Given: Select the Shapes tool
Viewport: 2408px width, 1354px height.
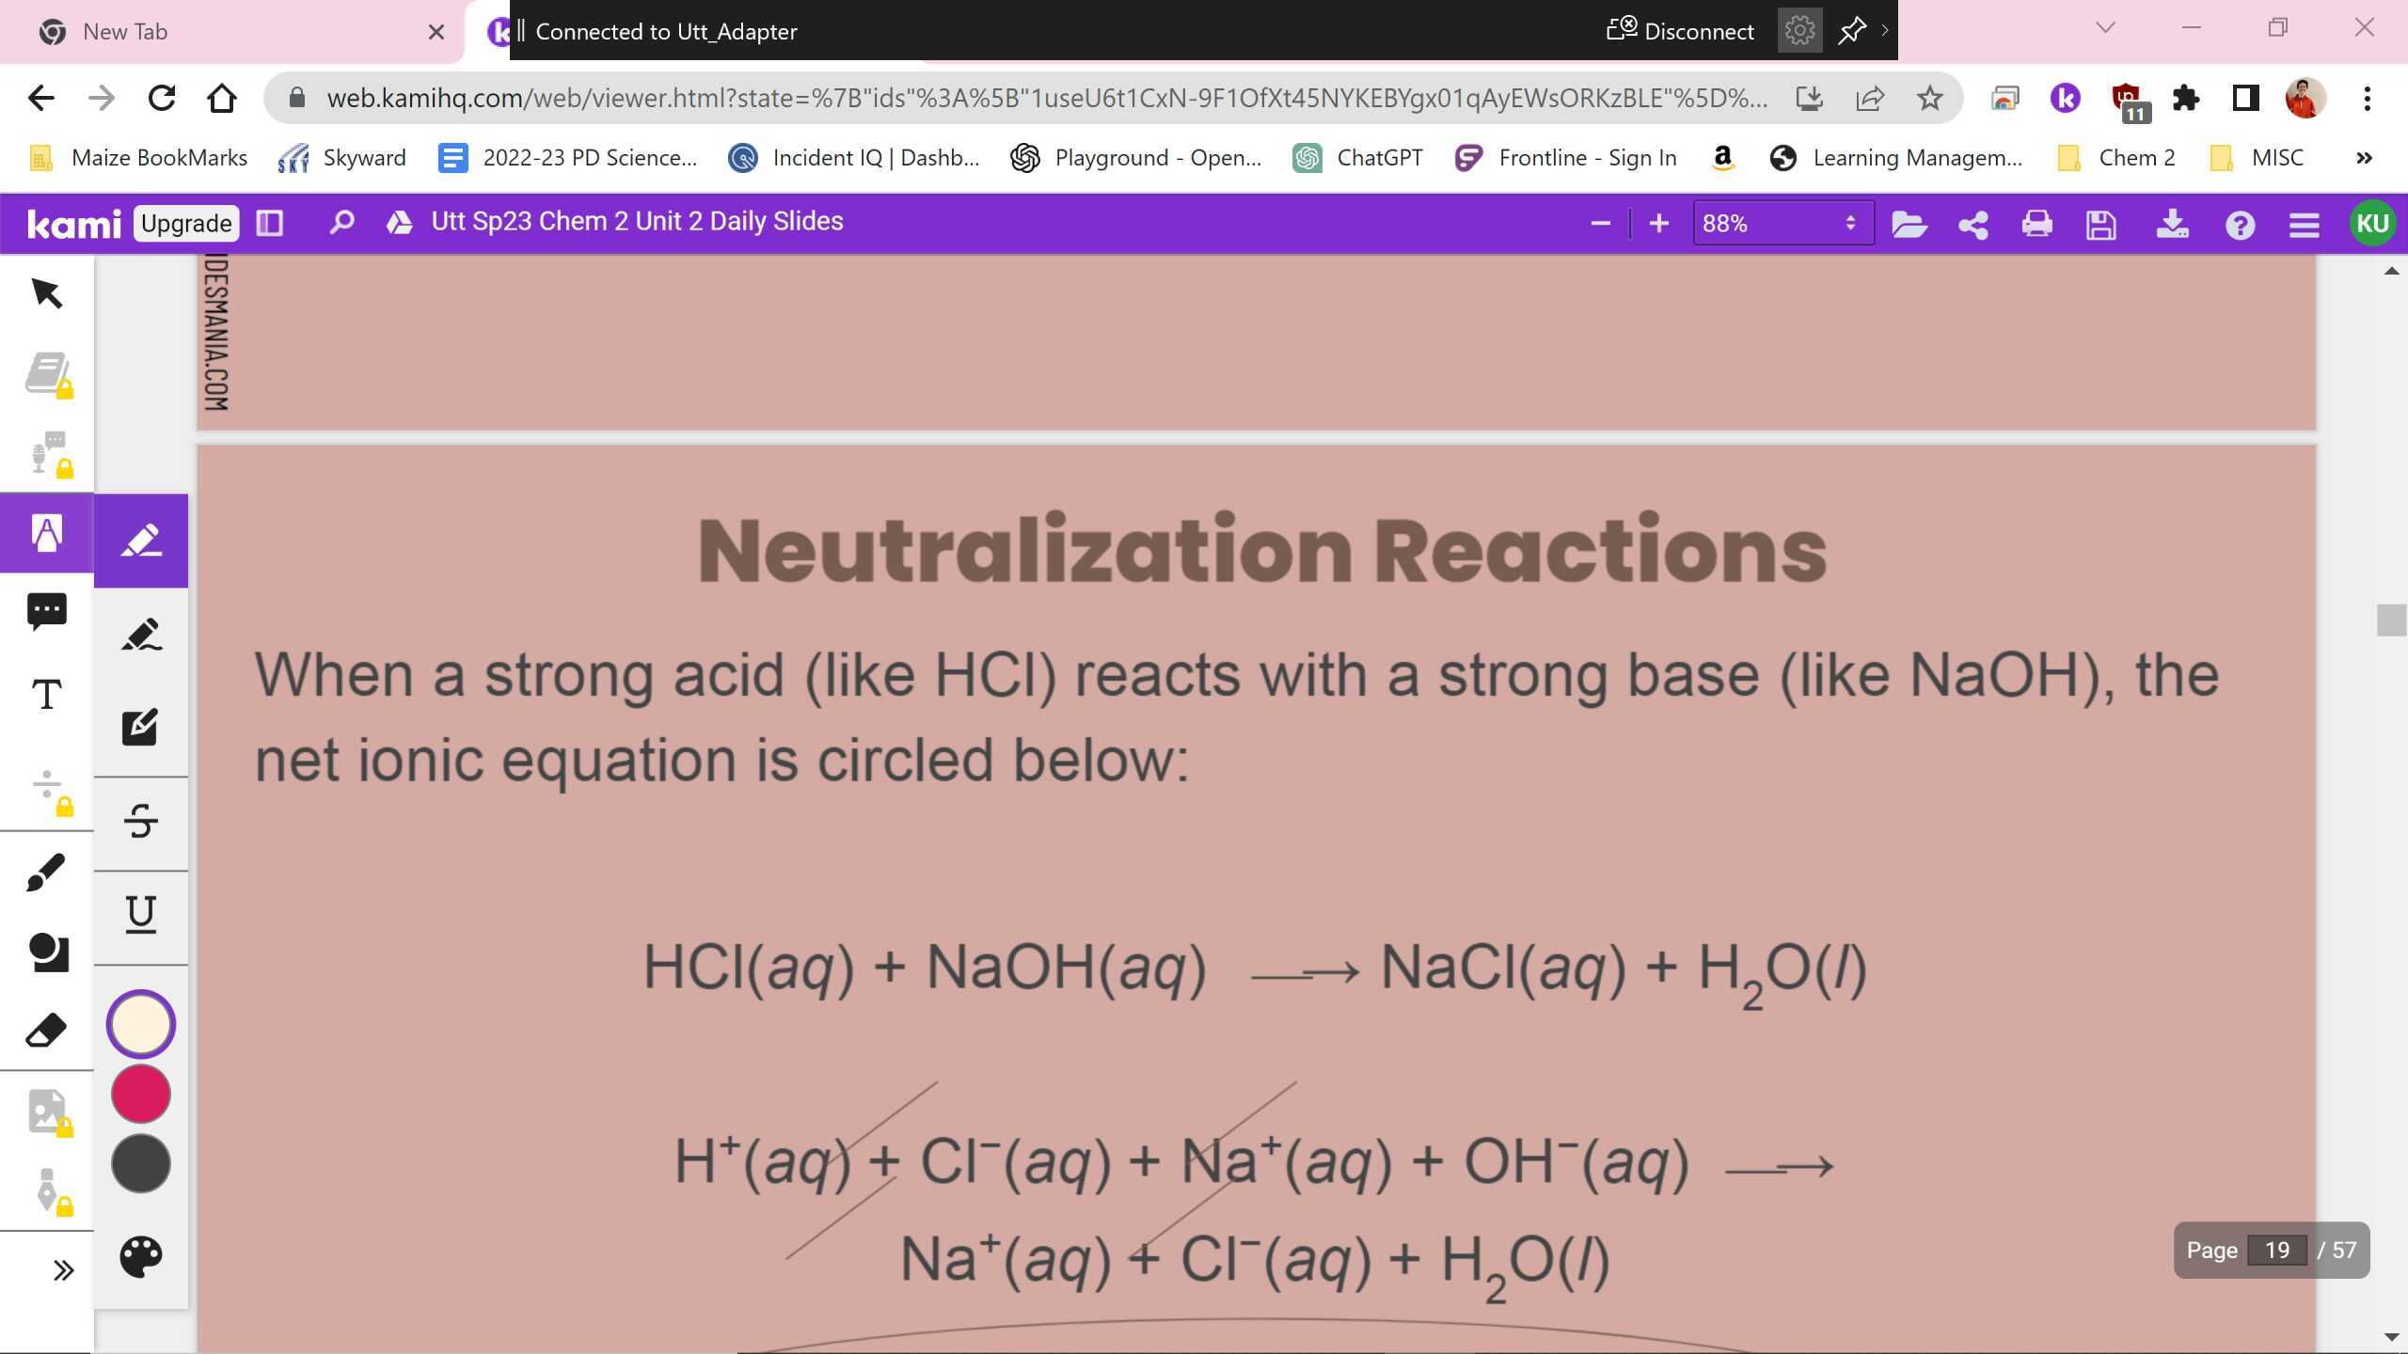Looking at the screenshot, I should (x=47, y=952).
